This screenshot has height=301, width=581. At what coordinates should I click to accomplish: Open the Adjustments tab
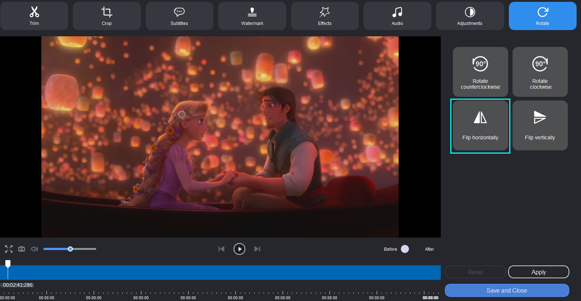click(x=470, y=16)
